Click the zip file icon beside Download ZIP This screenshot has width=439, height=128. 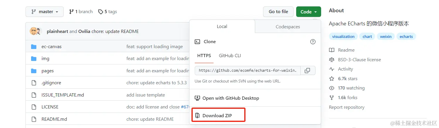197,115
